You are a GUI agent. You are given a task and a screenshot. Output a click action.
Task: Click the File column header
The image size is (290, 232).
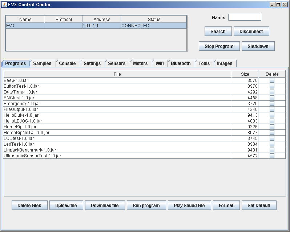(117, 74)
